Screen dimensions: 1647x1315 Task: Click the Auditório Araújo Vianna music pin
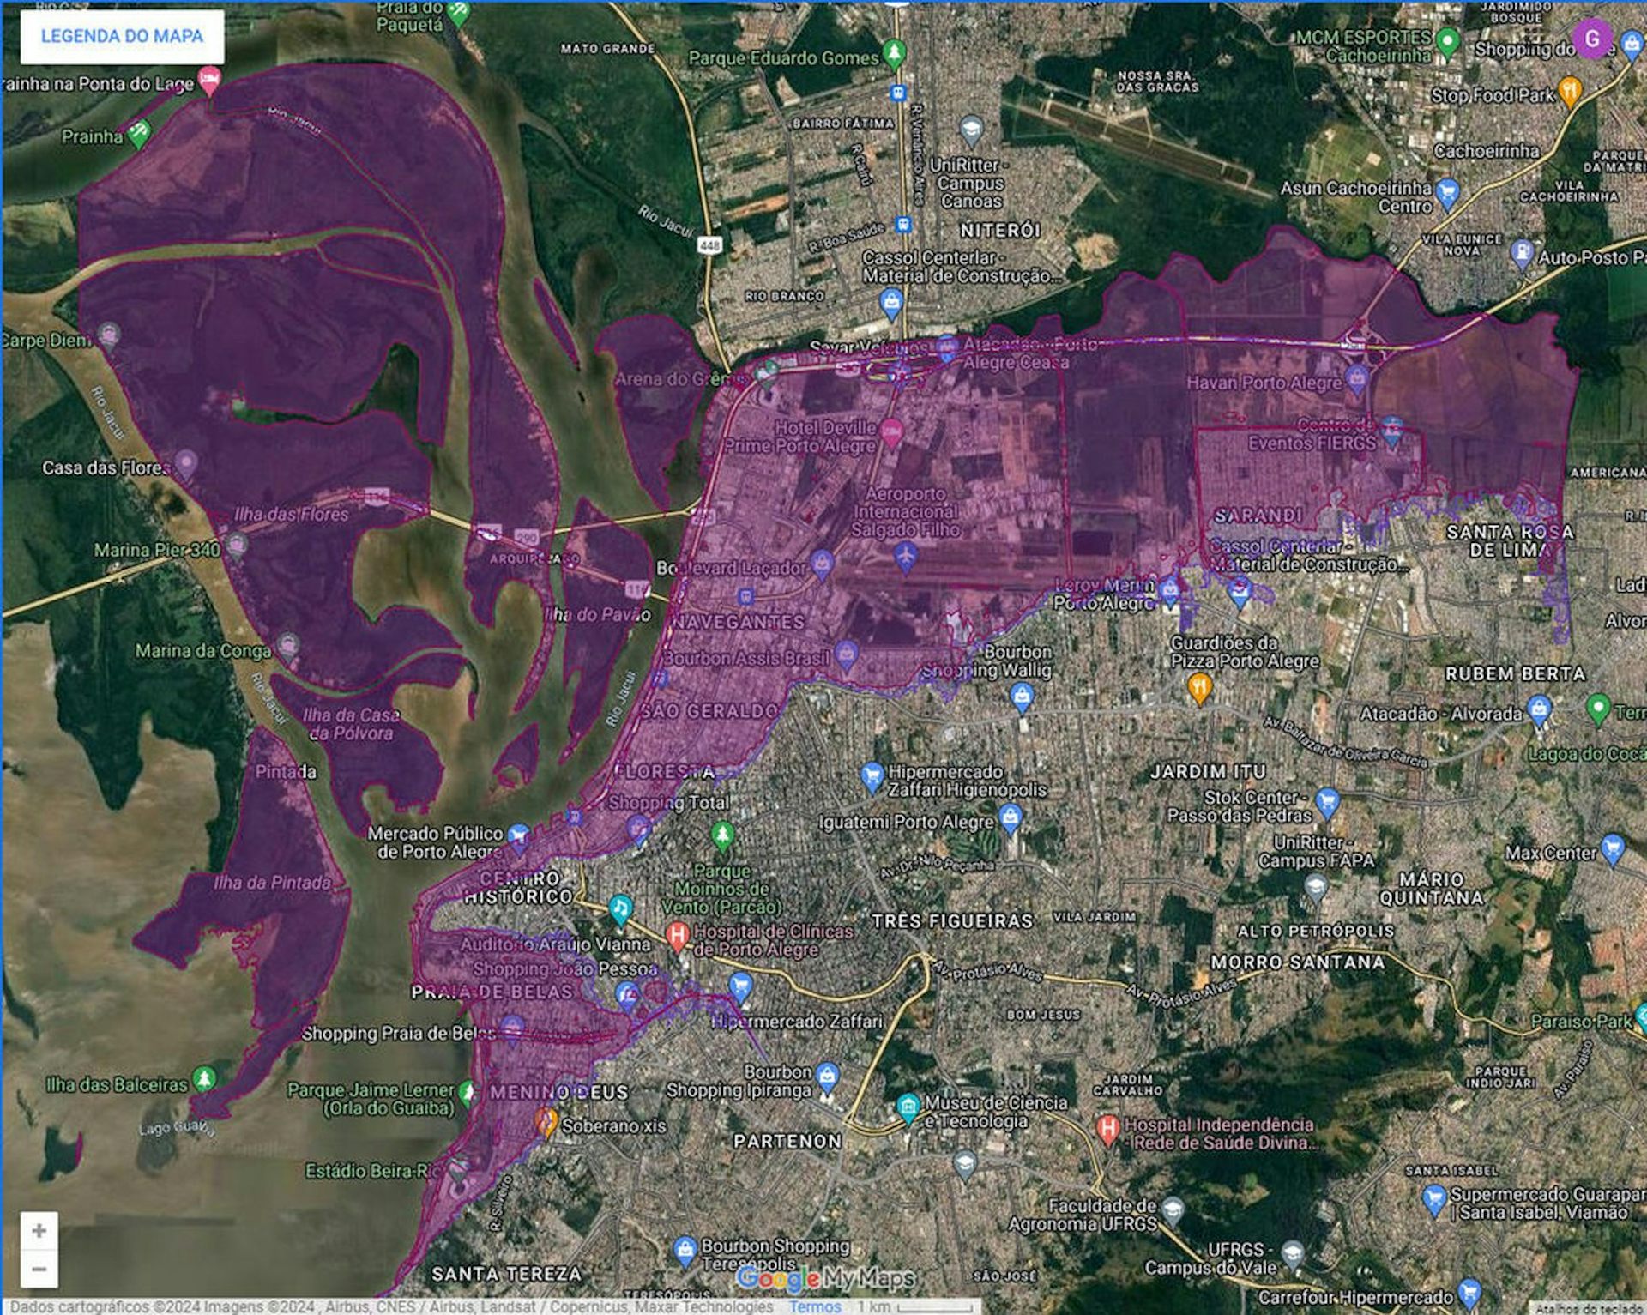click(620, 908)
